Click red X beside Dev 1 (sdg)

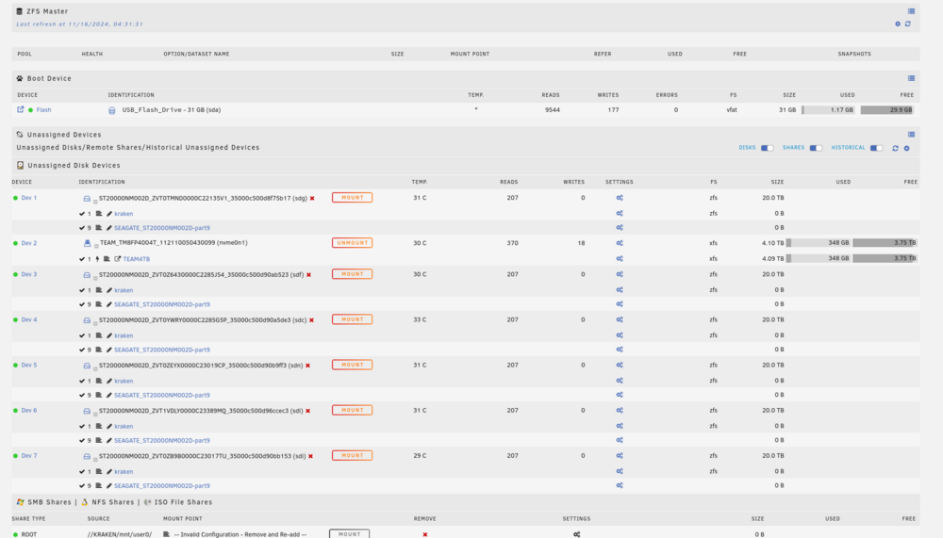pos(312,198)
